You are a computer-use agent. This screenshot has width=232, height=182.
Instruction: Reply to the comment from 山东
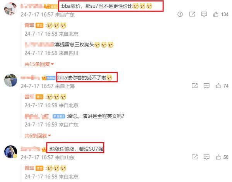point(206,157)
